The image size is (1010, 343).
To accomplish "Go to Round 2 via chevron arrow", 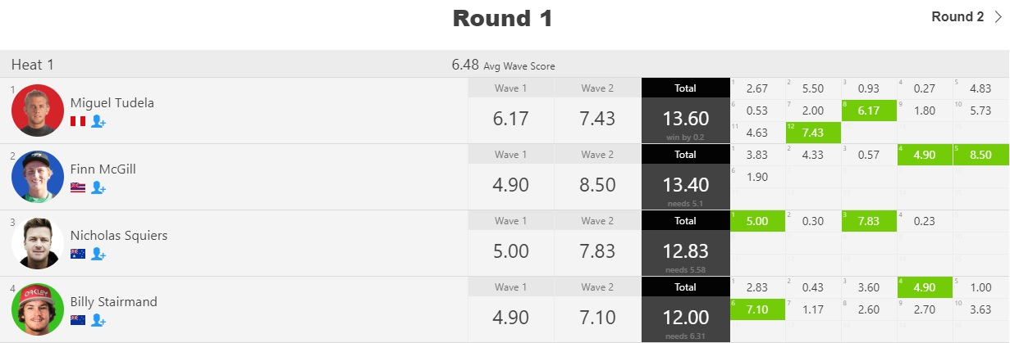I will pos(998,16).
